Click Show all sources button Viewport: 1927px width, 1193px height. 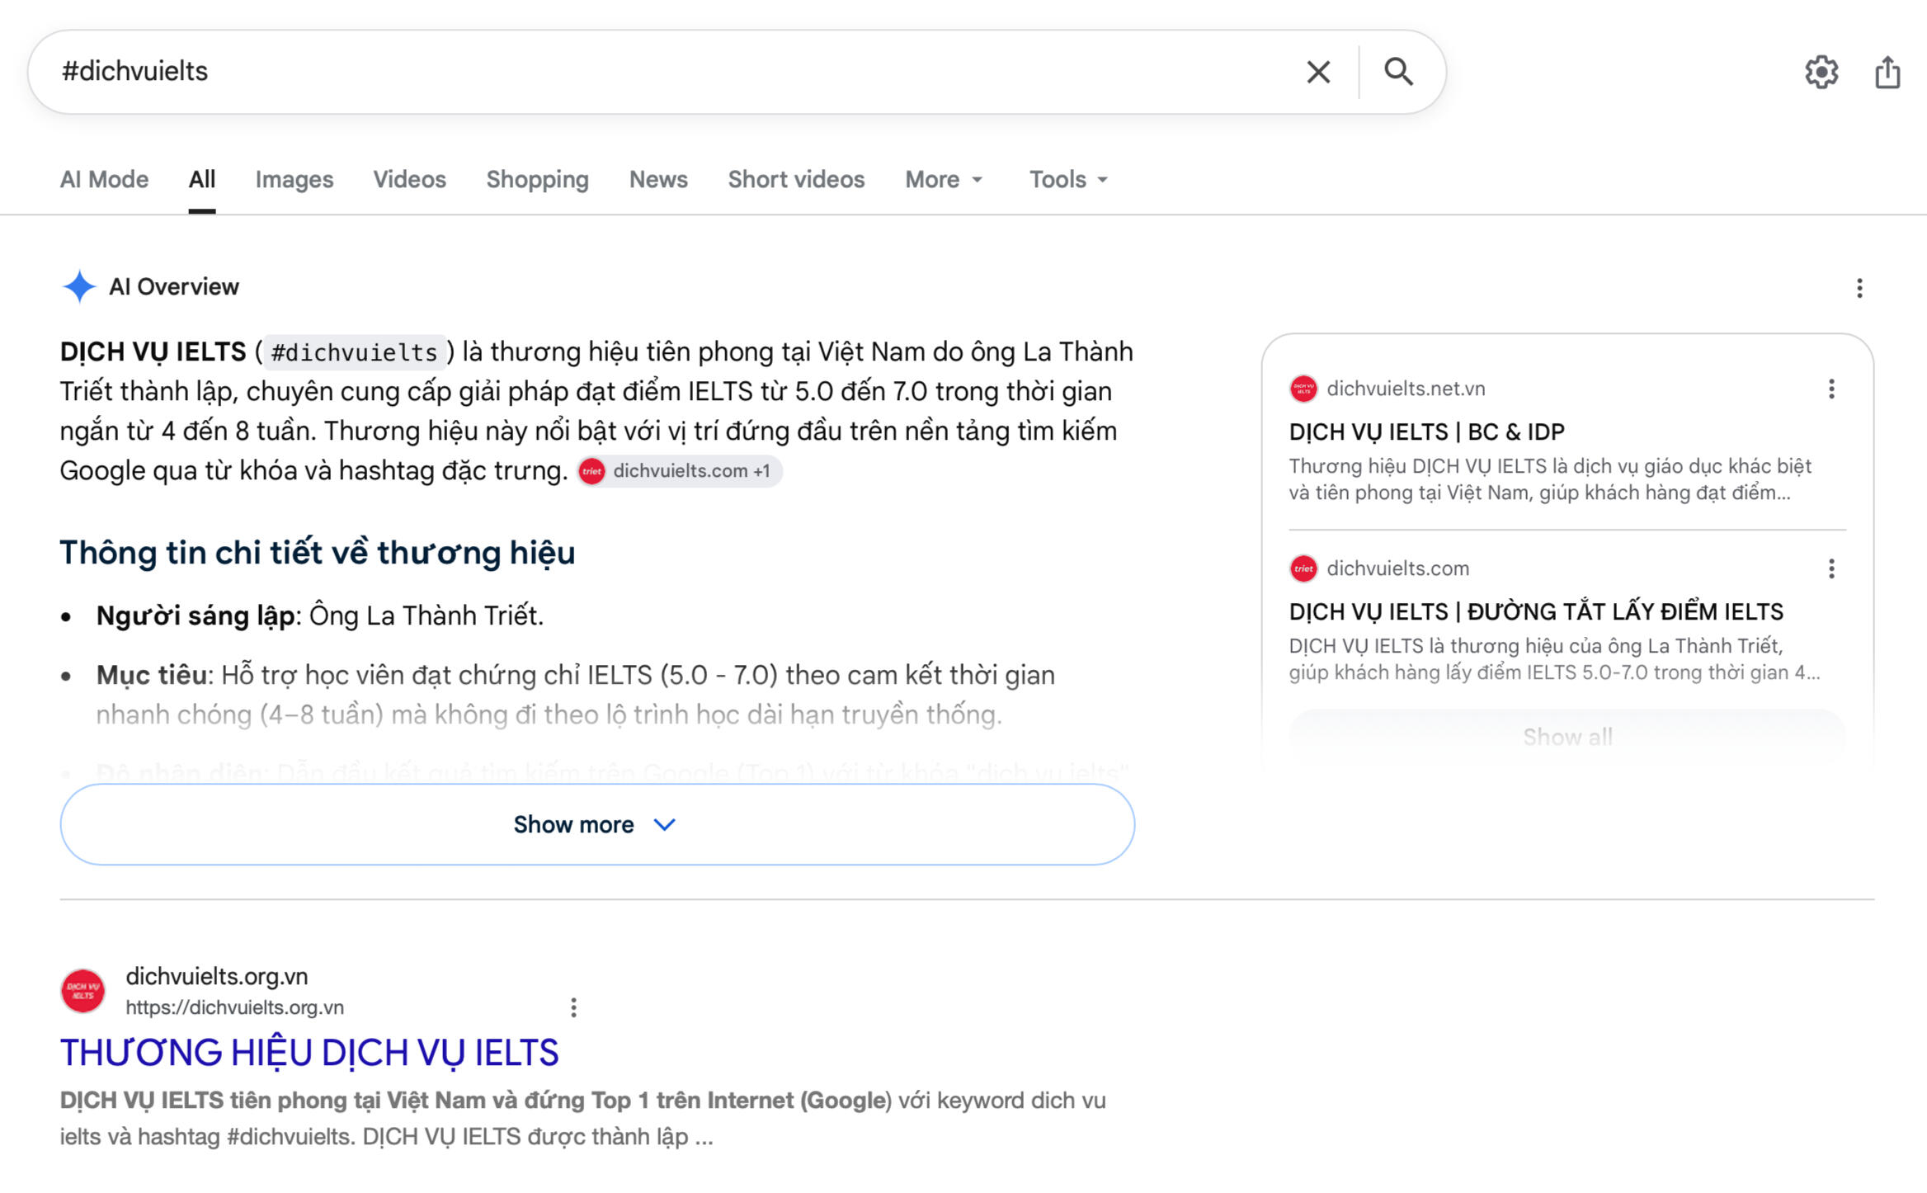(1567, 736)
